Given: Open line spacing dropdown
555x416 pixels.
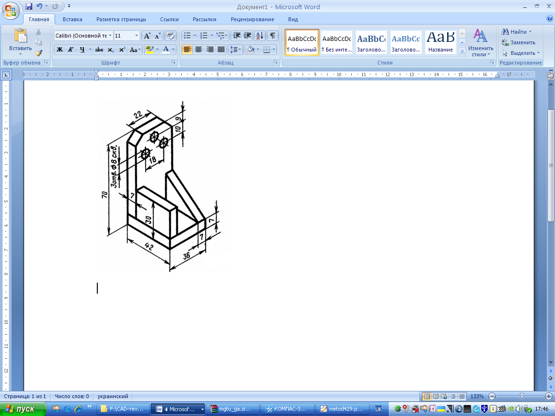Looking at the screenshot, I should coord(236,50).
